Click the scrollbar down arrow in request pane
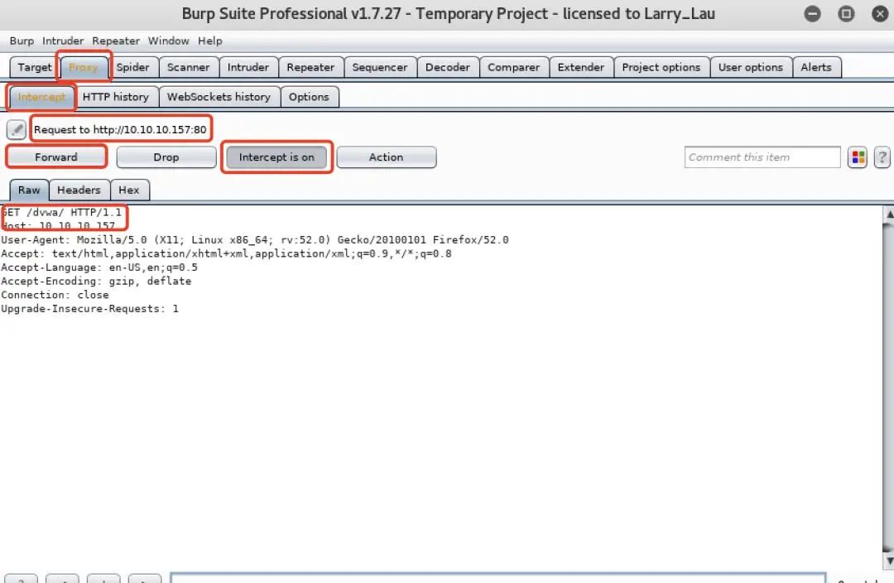Image resolution: width=894 pixels, height=583 pixels. pos(889,560)
